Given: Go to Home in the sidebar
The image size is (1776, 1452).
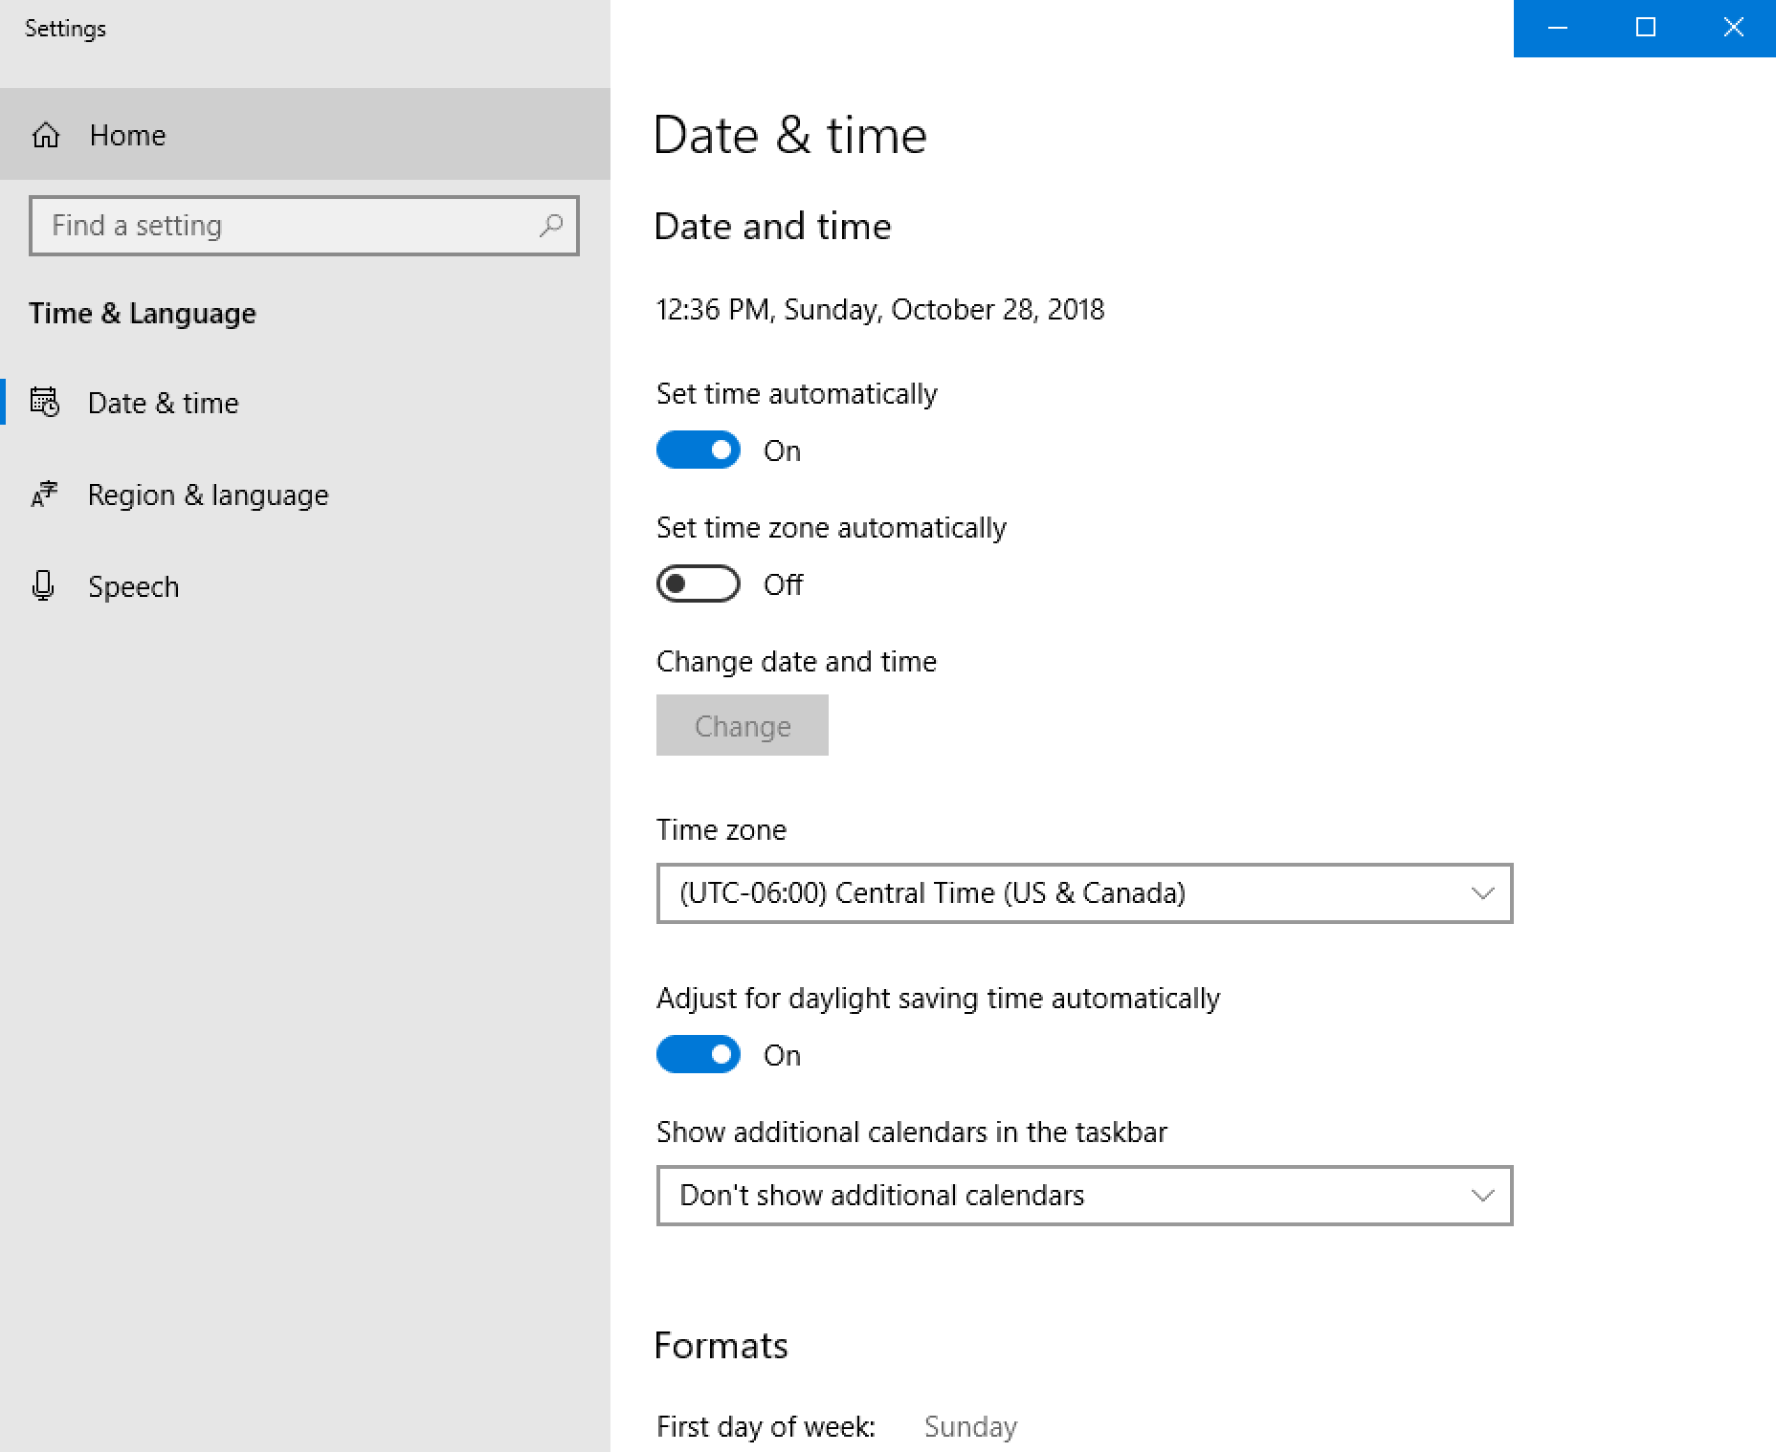Looking at the screenshot, I should click(127, 135).
